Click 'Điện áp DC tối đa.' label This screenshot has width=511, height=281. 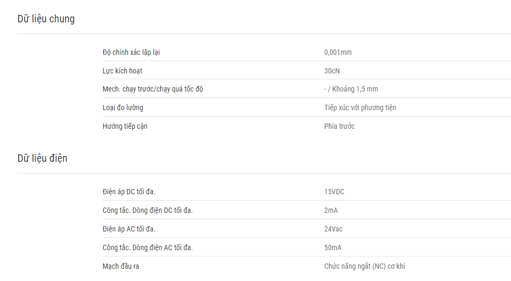click(129, 192)
